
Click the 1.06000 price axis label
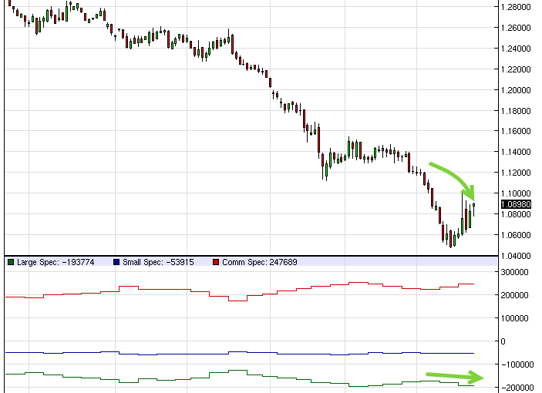516,235
